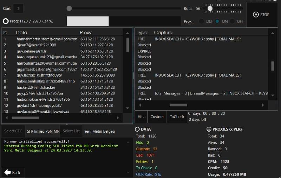Select the row with Id 12
This screenshot has height=178, width=281.
coord(63,105)
